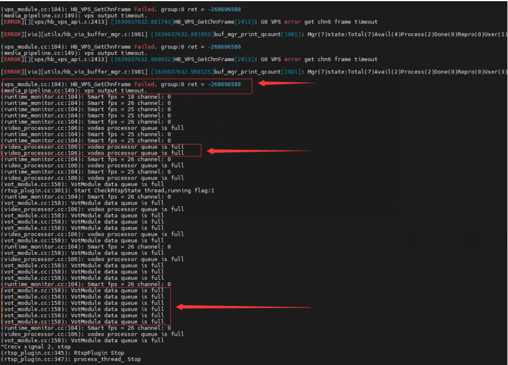This screenshot has width=508, height=365.
Task: Click the red arrow pointing at HB_VPS_GetChnFrame Failed
Action: (x=286, y=83)
